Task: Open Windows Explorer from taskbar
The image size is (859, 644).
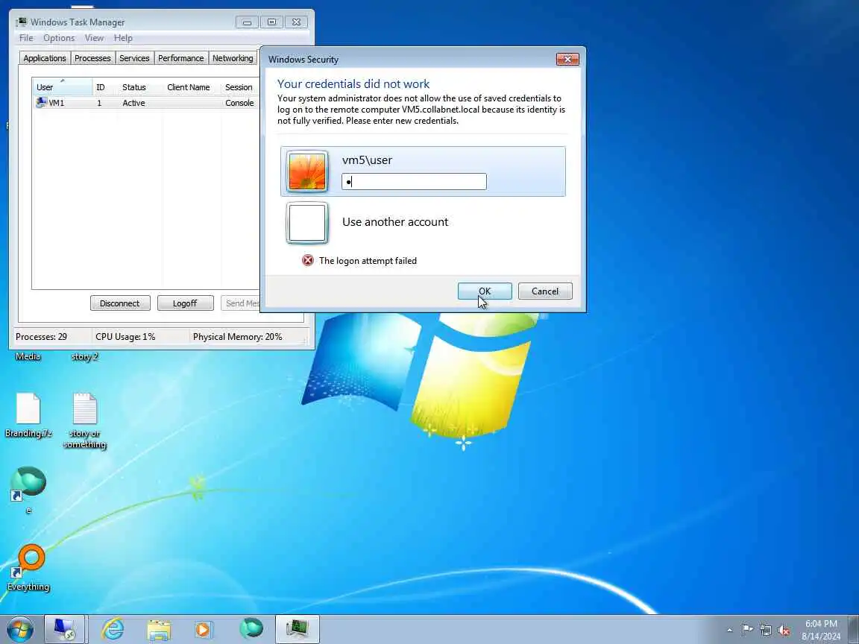Action: click(x=159, y=629)
